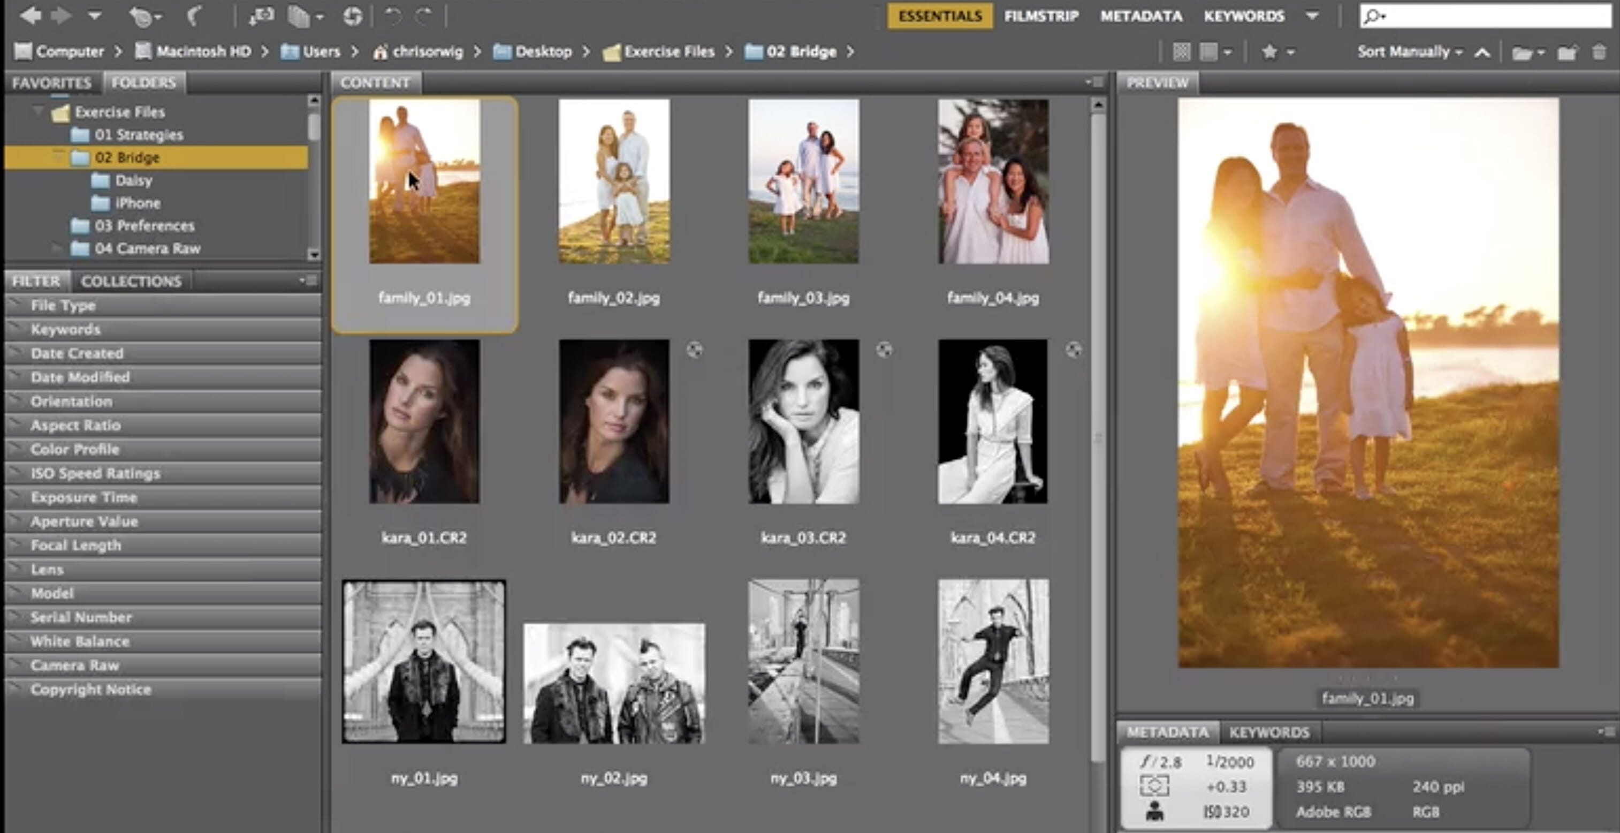This screenshot has height=833, width=1620.
Task: Go forward with the right arrow
Action: click(x=61, y=15)
